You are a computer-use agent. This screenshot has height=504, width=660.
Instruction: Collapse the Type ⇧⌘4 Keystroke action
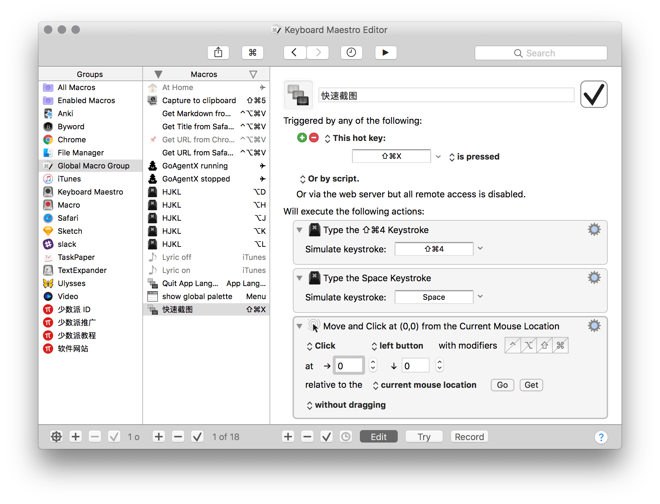[299, 230]
